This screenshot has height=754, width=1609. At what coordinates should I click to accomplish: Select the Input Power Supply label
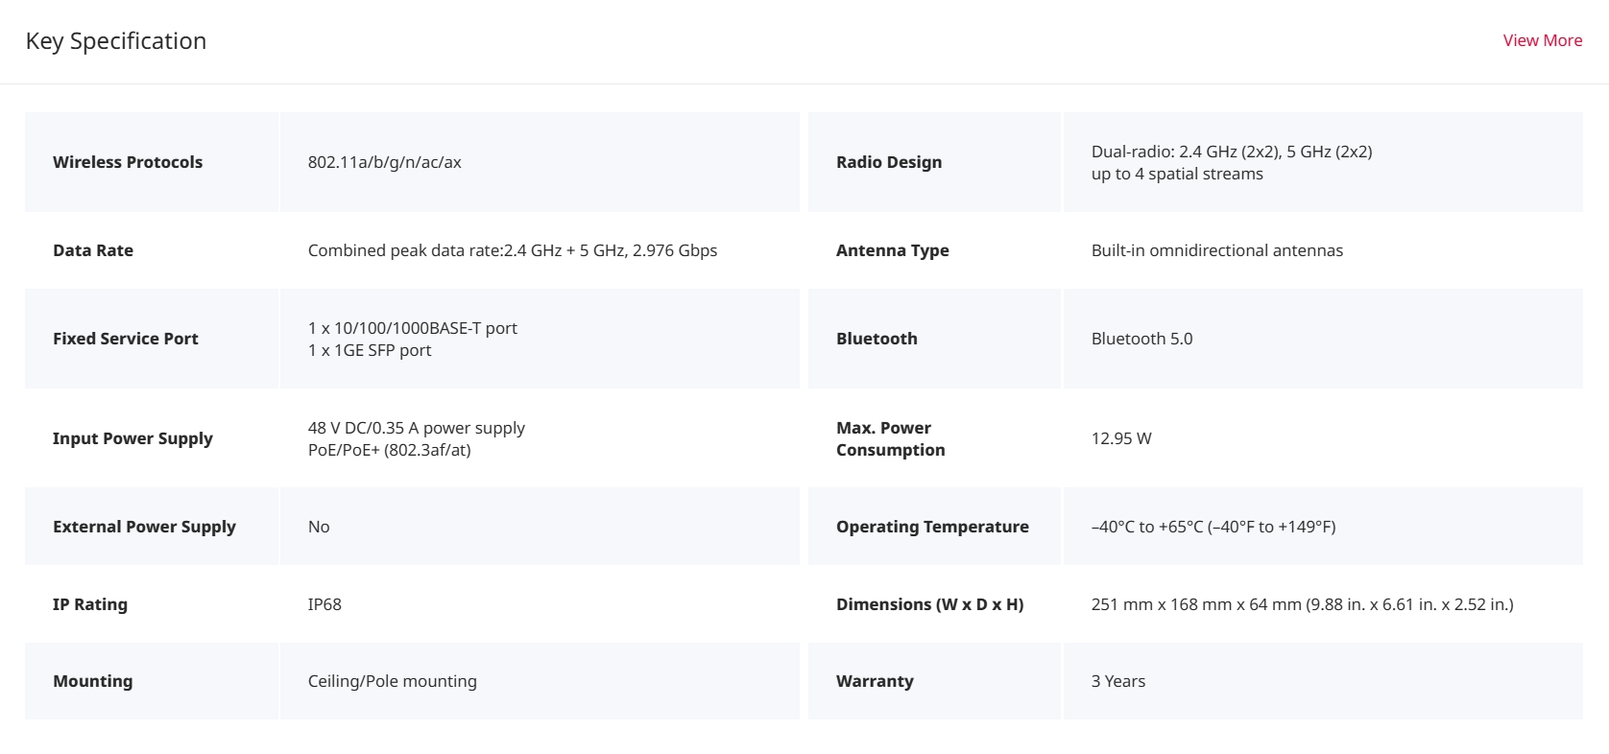tap(132, 438)
